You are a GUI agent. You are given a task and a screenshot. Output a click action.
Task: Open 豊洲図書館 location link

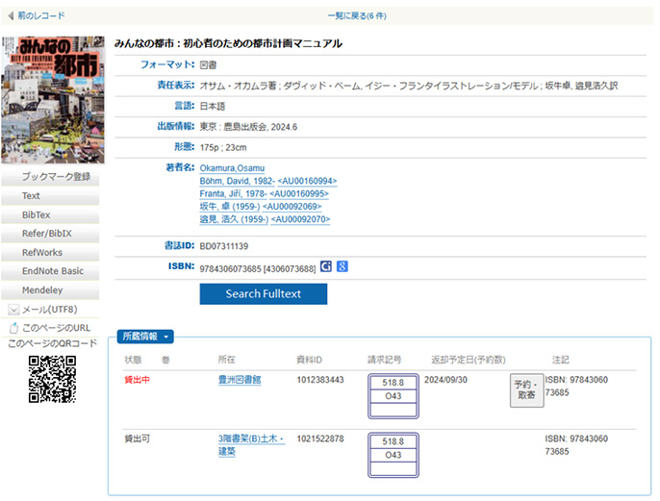pos(240,380)
